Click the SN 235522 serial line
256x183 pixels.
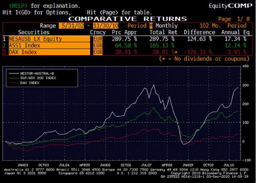coord(204,176)
